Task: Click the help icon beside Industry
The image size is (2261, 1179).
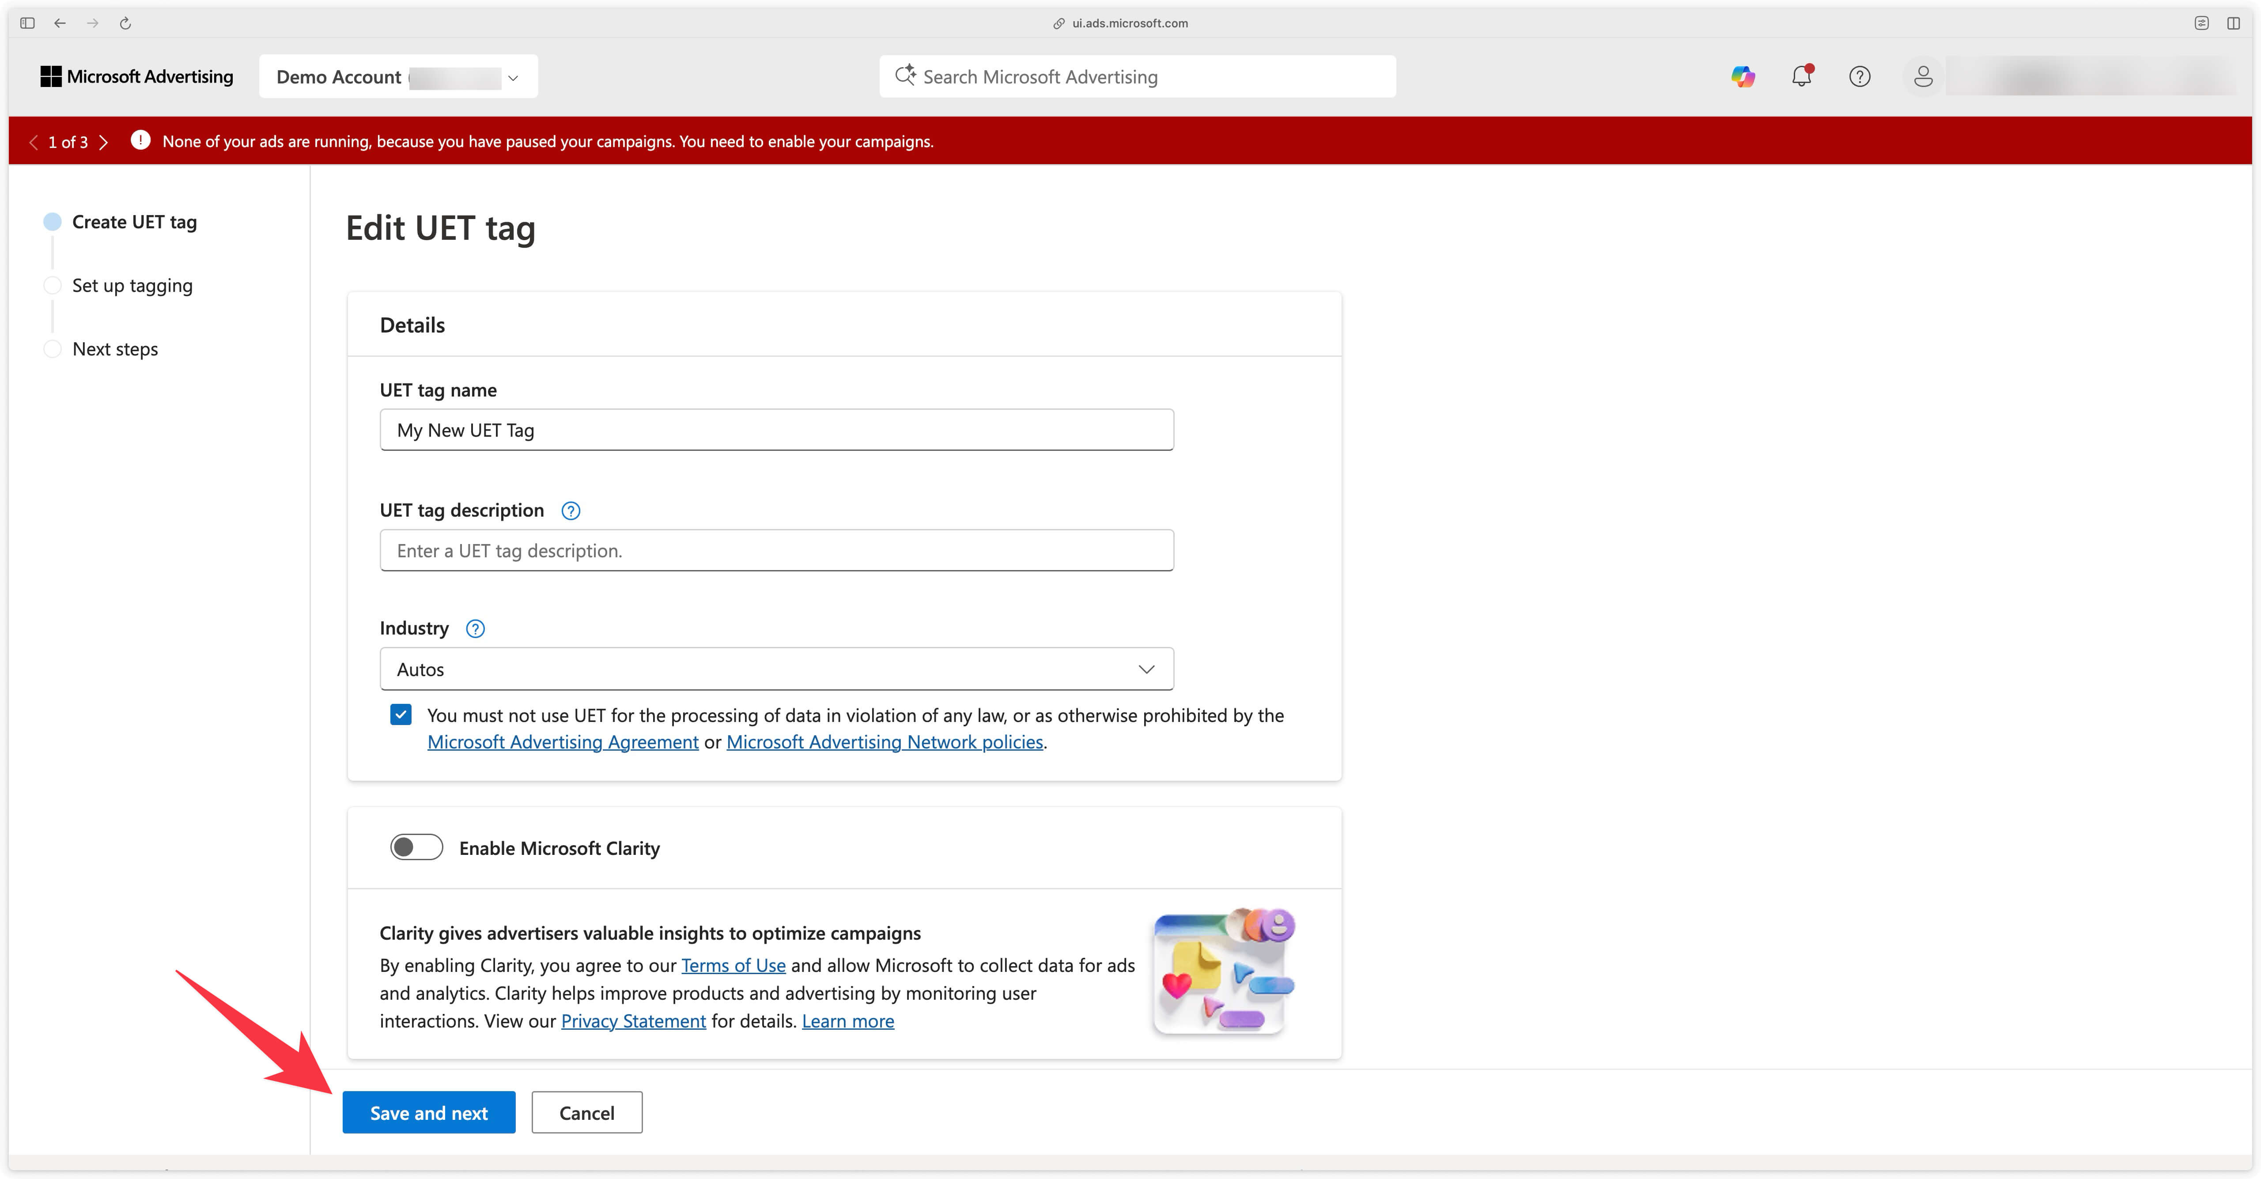Action: point(474,628)
